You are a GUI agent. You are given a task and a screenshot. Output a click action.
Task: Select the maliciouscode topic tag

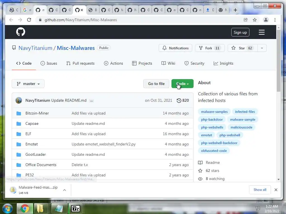241,127
